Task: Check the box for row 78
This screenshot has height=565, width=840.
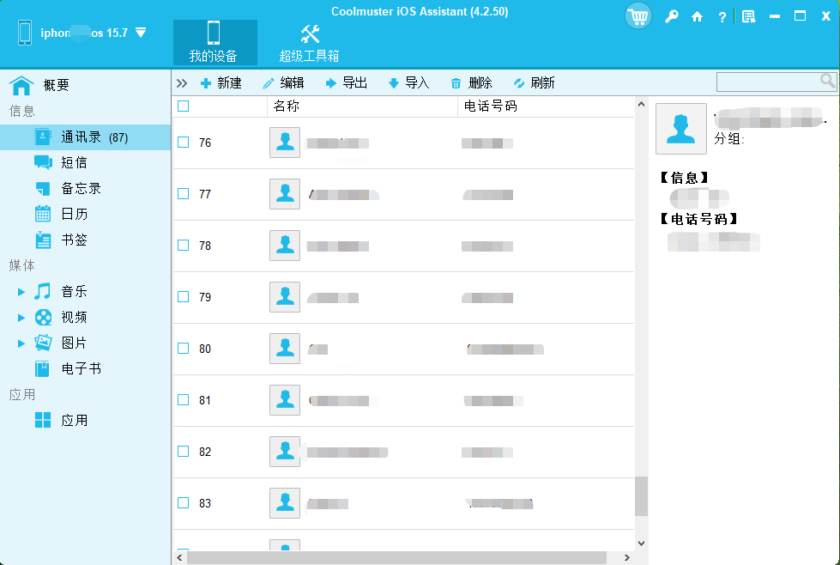Action: click(184, 245)
